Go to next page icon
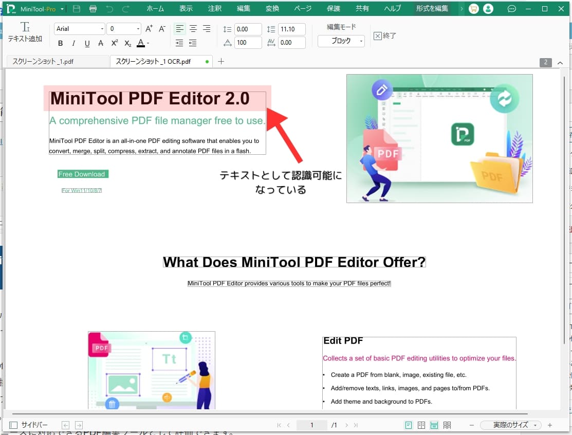The image size is (572, 435). point(346,425)
